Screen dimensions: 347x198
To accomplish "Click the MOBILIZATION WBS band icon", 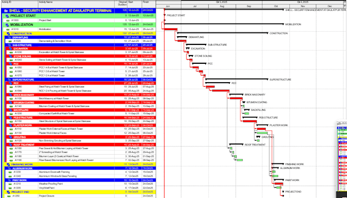I will [x=7, y=25].
